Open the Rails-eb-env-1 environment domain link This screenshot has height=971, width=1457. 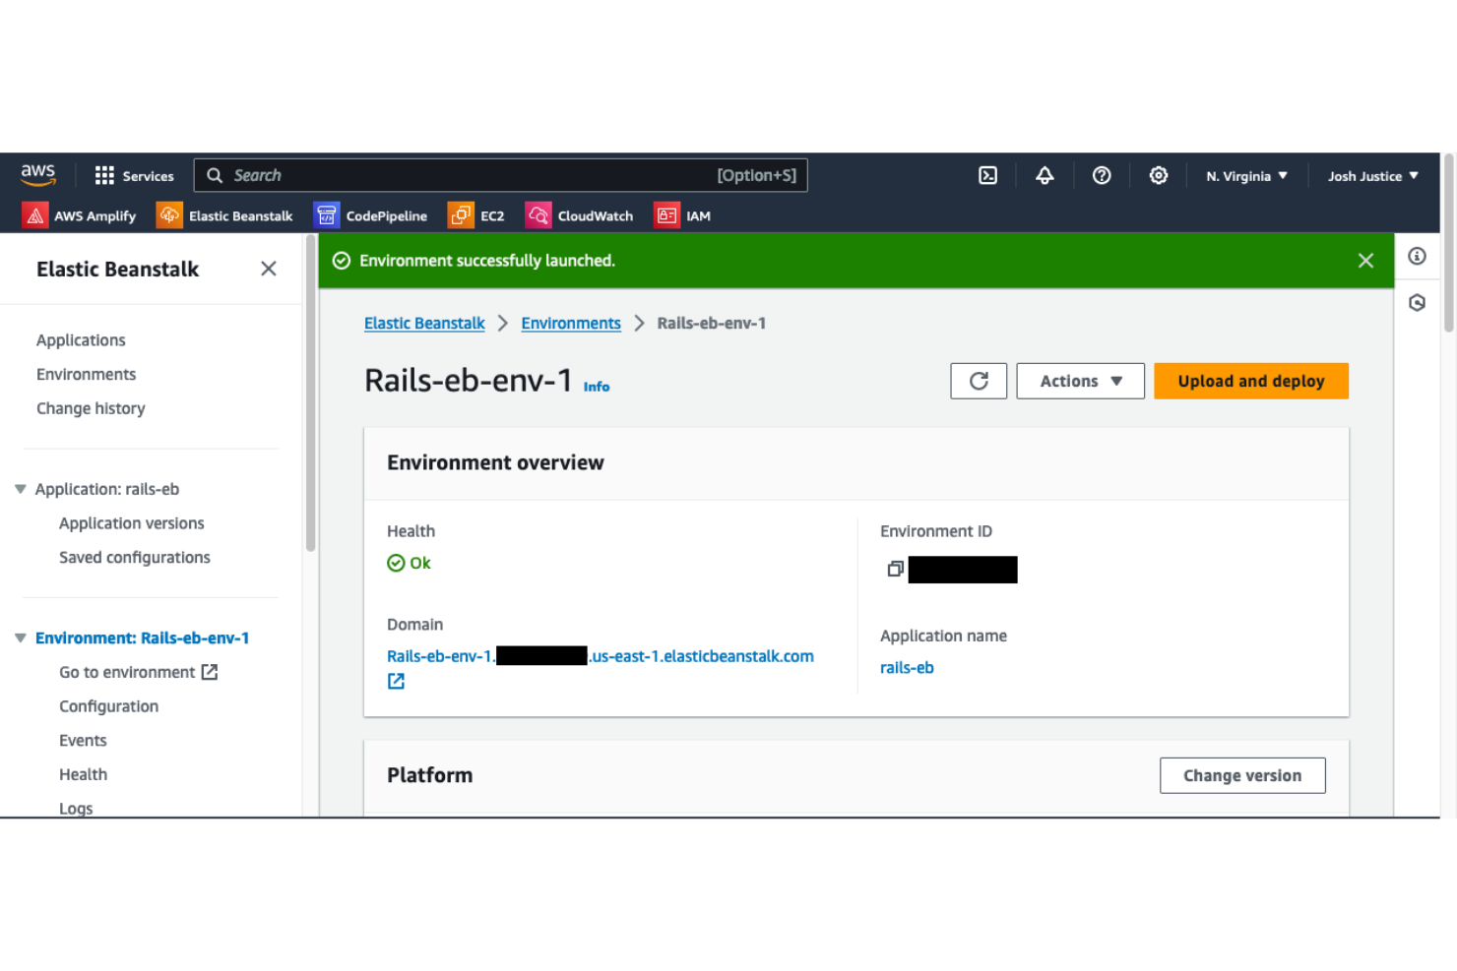pos(601,656)
